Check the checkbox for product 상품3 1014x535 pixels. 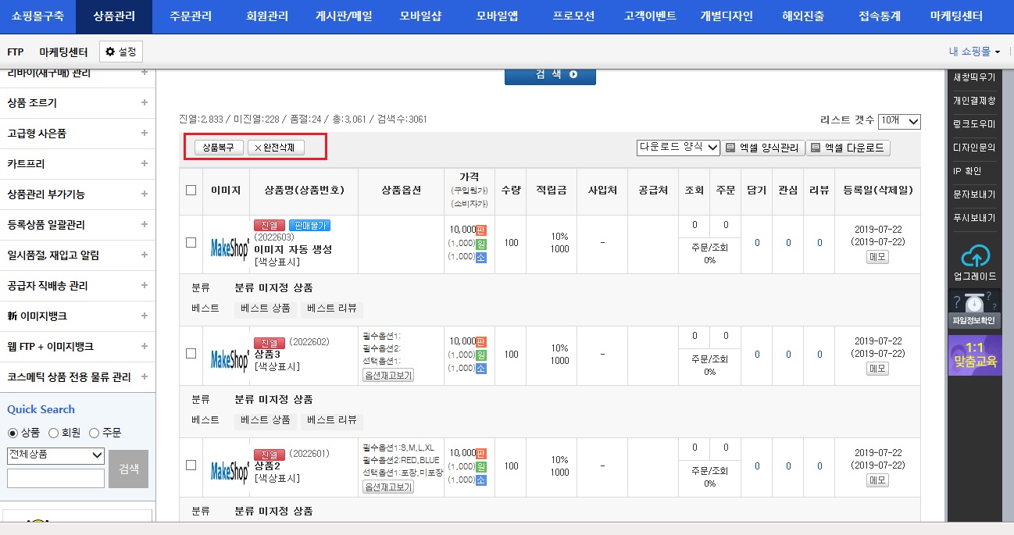pos(191,355)
